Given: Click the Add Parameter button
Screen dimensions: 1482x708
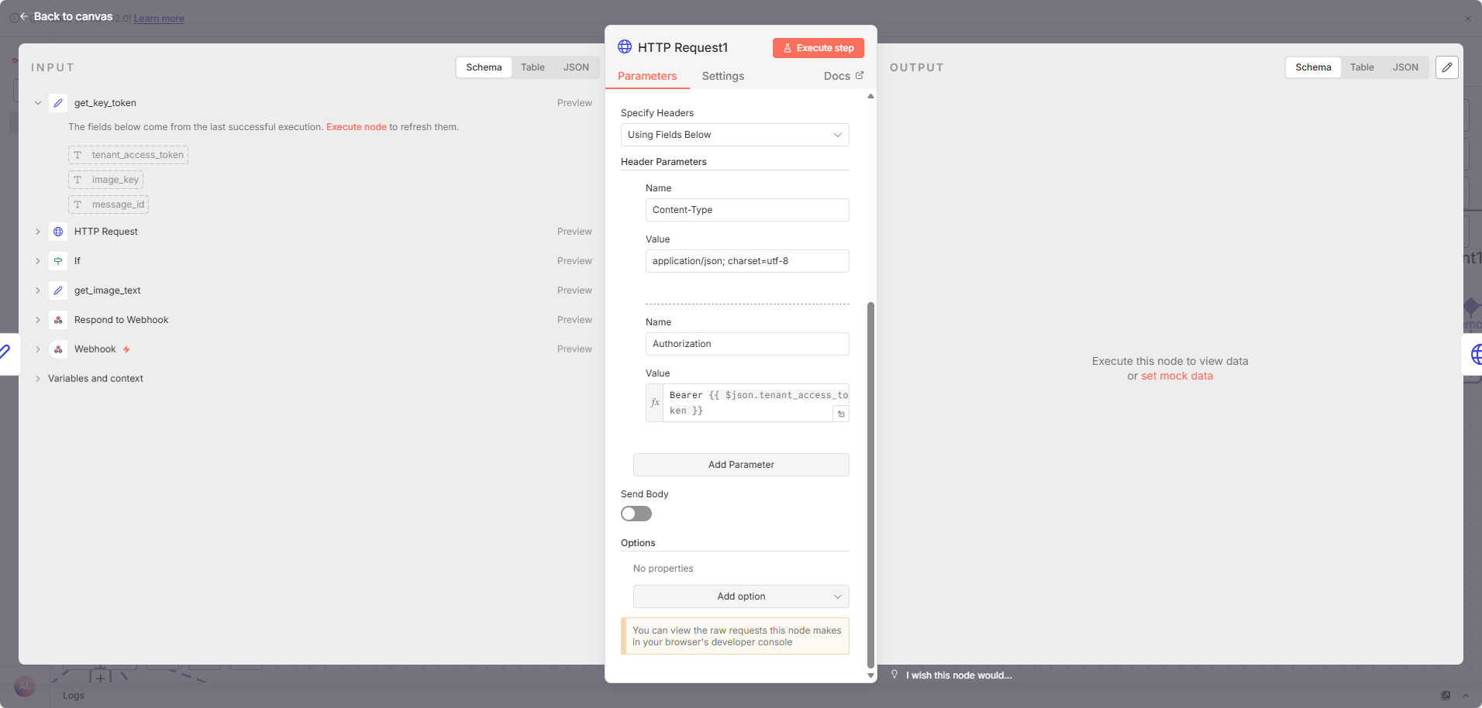Looking at the screenshot, I should [x=740, y=465].
